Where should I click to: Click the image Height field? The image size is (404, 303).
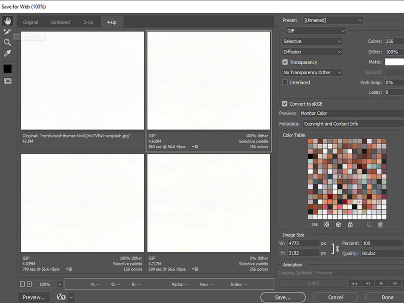(303, 253)
